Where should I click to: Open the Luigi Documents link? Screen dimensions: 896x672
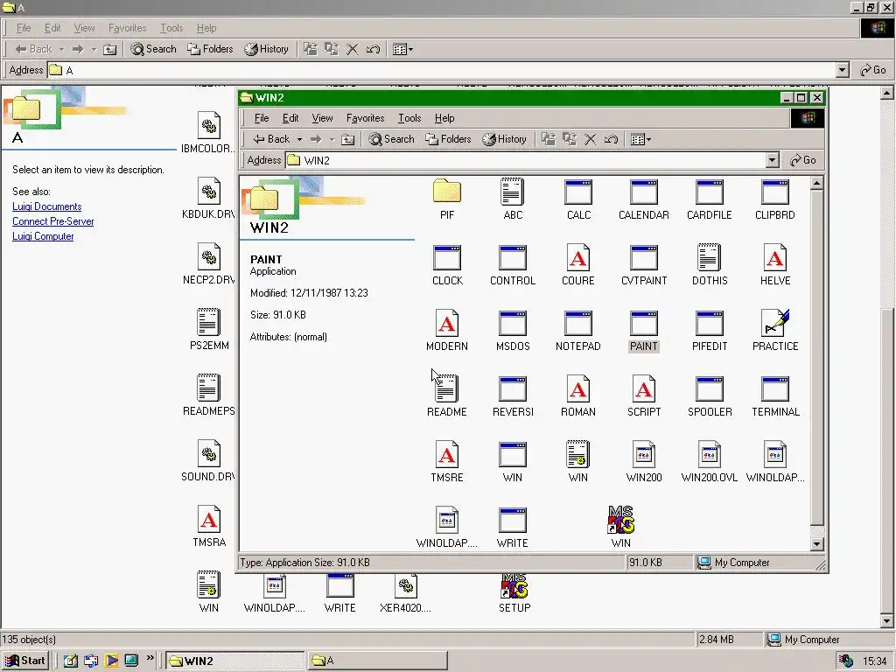point(47,206)
